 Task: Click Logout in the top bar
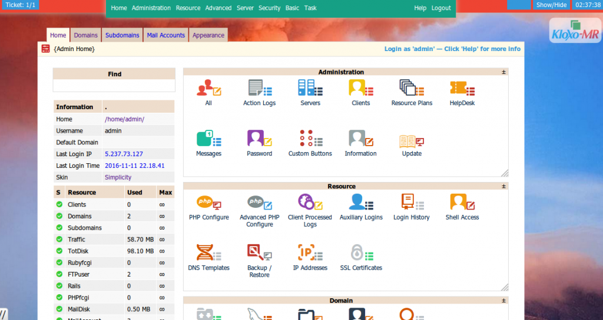tap(441, 8)
